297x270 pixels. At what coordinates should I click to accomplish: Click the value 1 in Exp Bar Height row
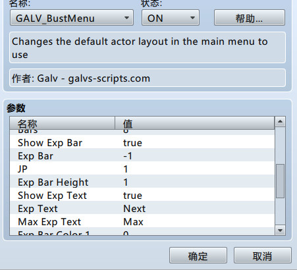point(126,182)
